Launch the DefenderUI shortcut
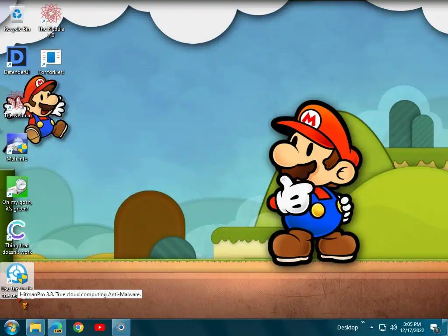The image size is (448, 336). pos(17,60)
